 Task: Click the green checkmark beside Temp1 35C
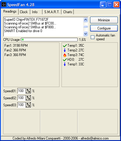click(65, 46)
